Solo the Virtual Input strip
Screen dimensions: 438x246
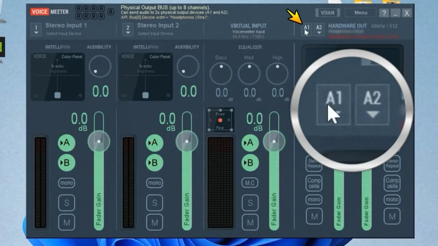pyautogui.click(x=250, y=203)
